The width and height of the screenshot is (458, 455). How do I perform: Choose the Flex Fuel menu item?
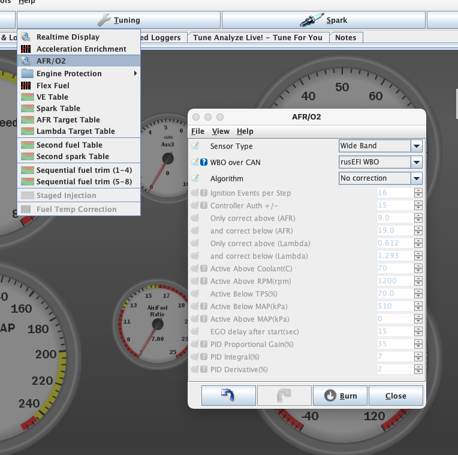(x=79, y=85)
